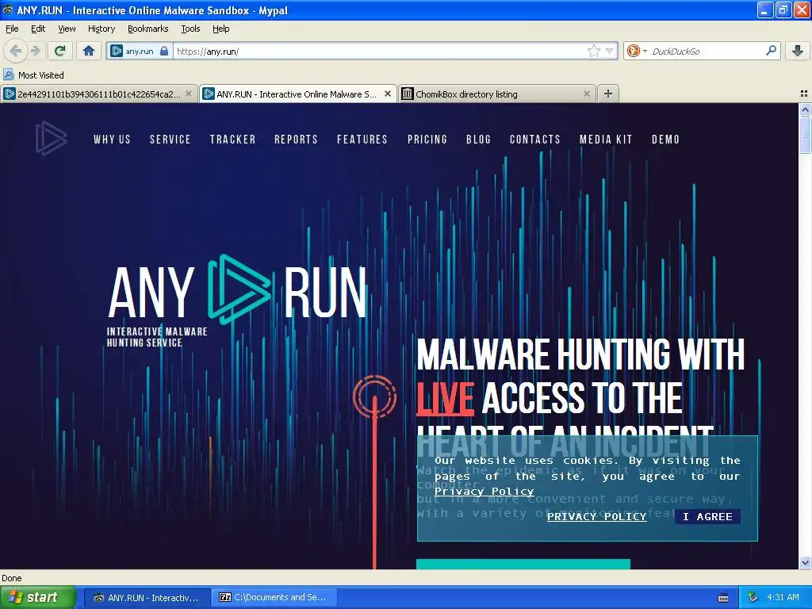Open a new tab with plus button
812x609 pixels.
click(608, 94)
